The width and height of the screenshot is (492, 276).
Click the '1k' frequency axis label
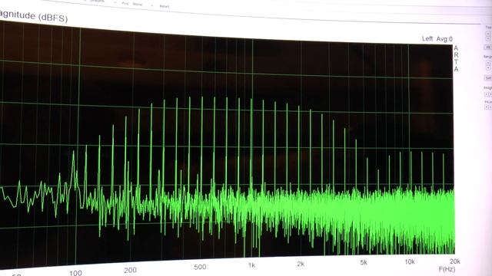pyautogui.click(x=251, y=265)
